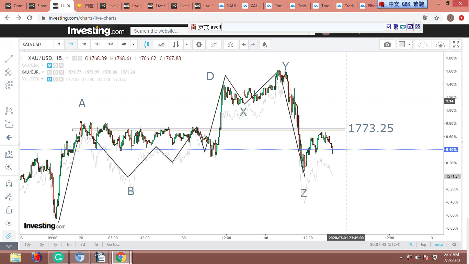Open XAU/GBP series dropdown arrow

coord(42,65)
